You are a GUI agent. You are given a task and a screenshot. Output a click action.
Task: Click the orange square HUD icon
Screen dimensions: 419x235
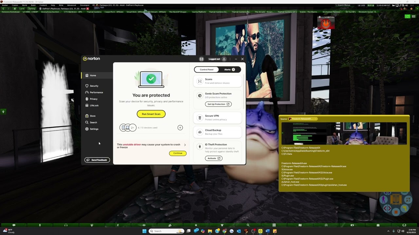(396, 212)
